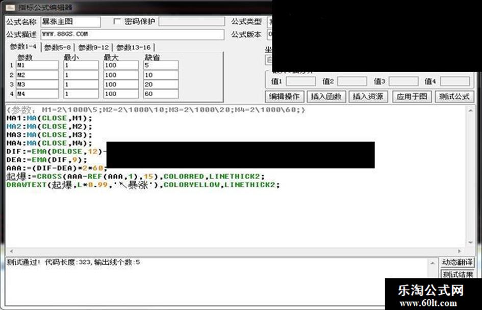Click the horizontal scrollbar right arrow

(459, 251)
